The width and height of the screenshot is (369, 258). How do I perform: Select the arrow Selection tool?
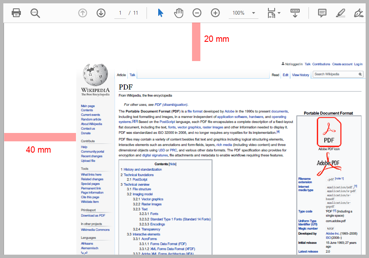(x=160, y=13)
